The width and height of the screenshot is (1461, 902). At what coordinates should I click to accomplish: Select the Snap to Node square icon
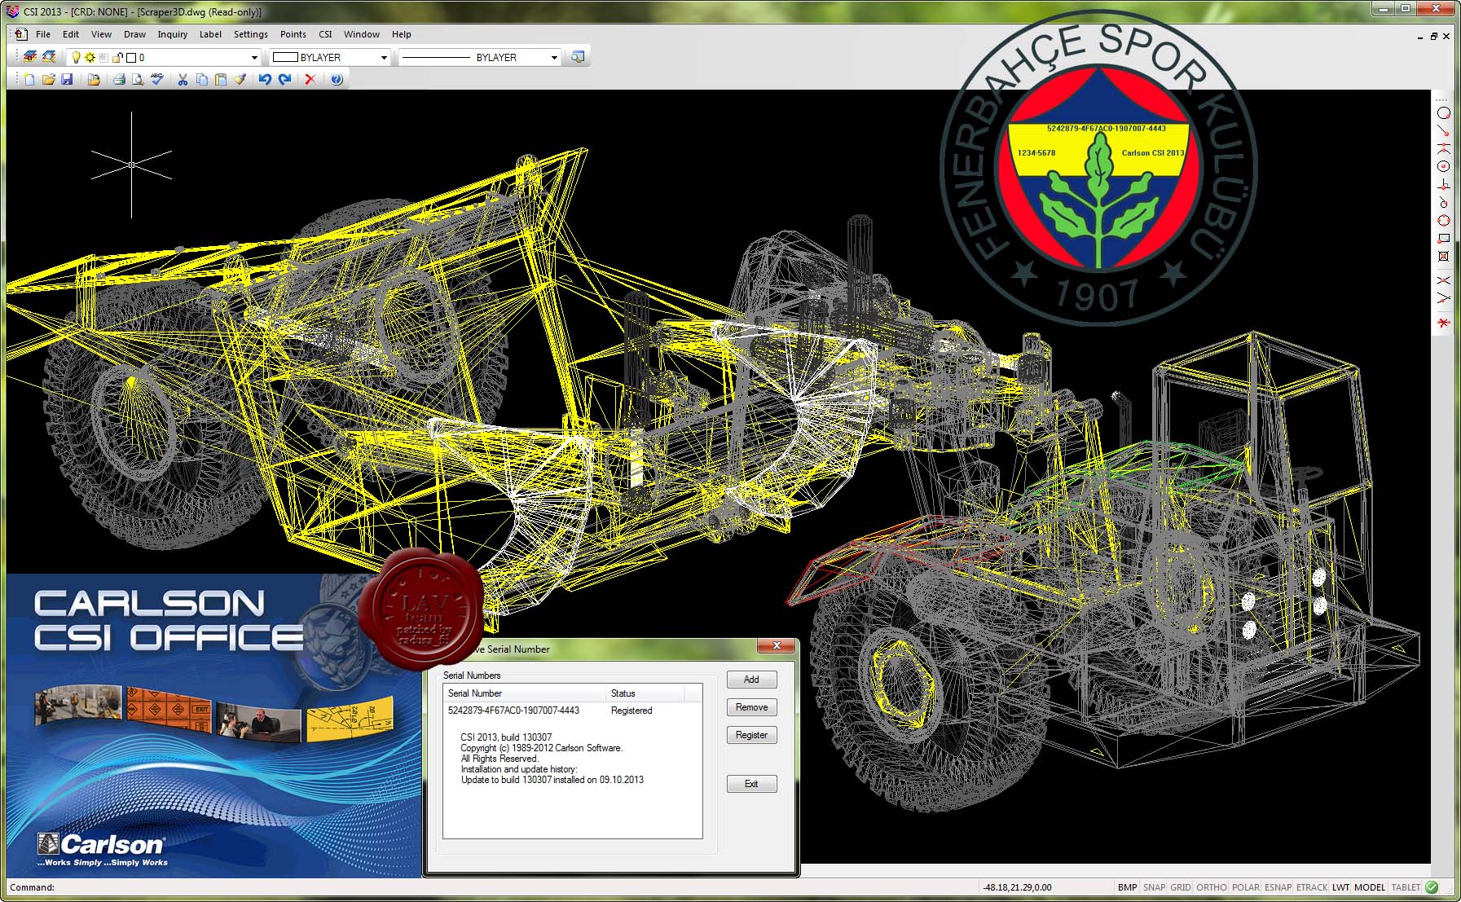(1443, 257)
